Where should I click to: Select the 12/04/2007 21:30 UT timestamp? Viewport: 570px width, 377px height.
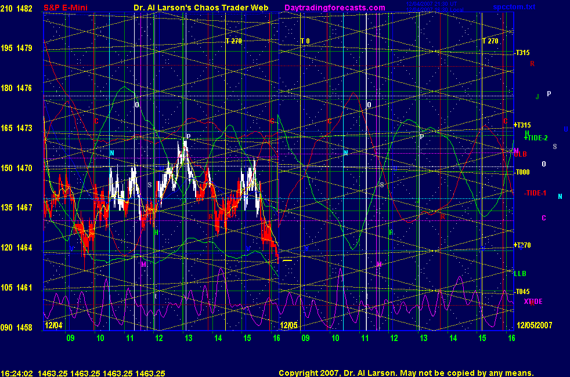coord(431,3)
